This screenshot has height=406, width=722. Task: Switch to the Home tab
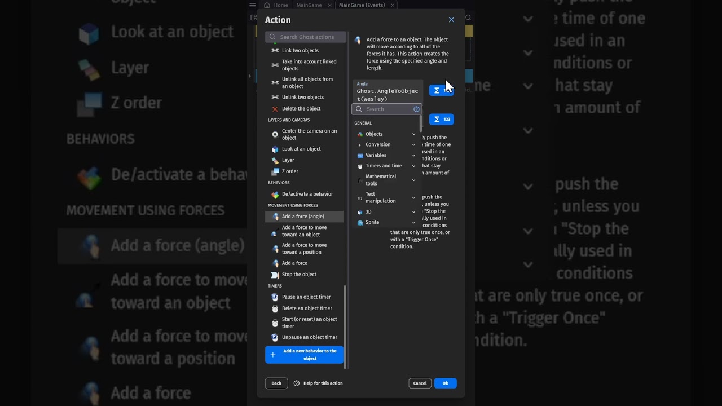[x=276, y=5]
